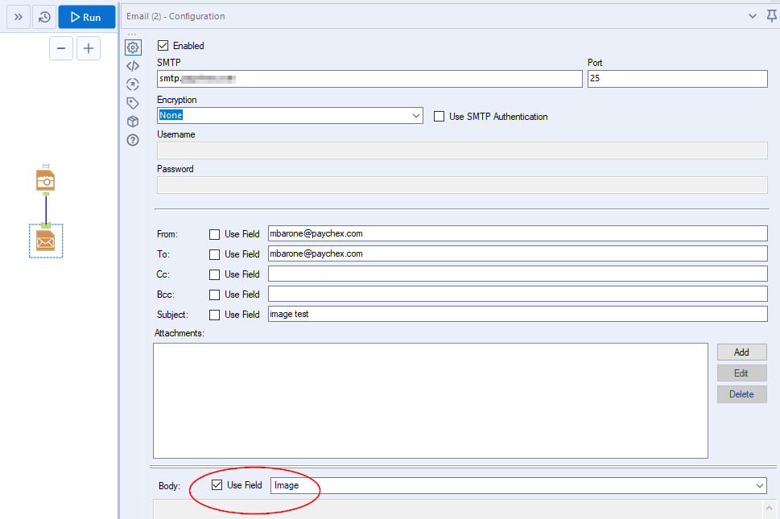Open the Navigation target icon tab

pos(133,84)
